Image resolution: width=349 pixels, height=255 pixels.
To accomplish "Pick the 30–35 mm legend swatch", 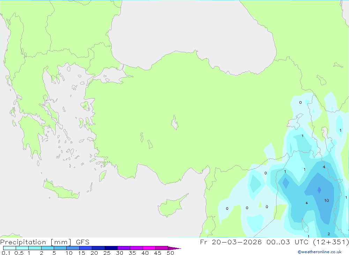I will tap(124, 248).
